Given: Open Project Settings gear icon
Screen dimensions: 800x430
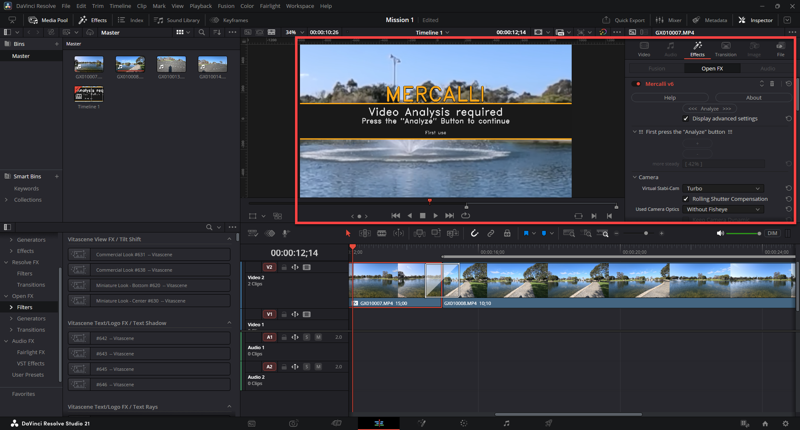Looking at the screenshot, I should [785, 423].
